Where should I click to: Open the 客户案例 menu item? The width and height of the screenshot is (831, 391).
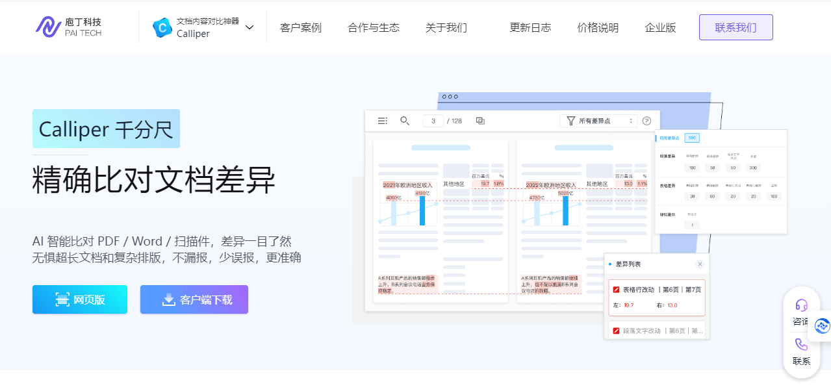[x=300, y=28]
